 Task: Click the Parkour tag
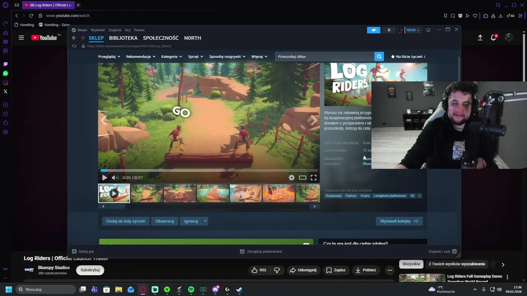click(x=351, y=196)
